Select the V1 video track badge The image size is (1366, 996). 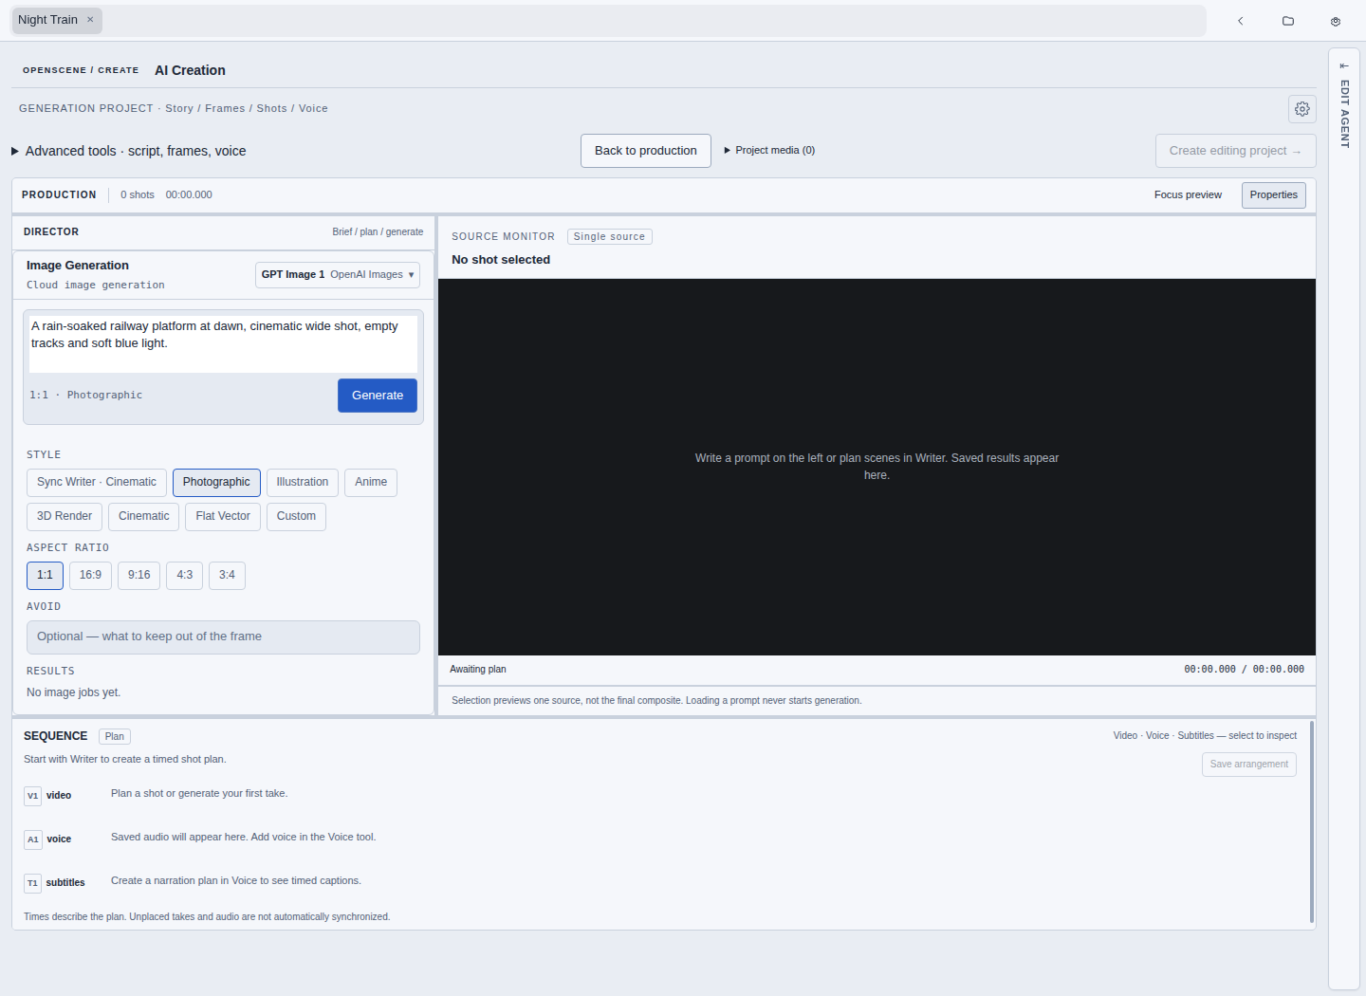click(x=33, y=796)
